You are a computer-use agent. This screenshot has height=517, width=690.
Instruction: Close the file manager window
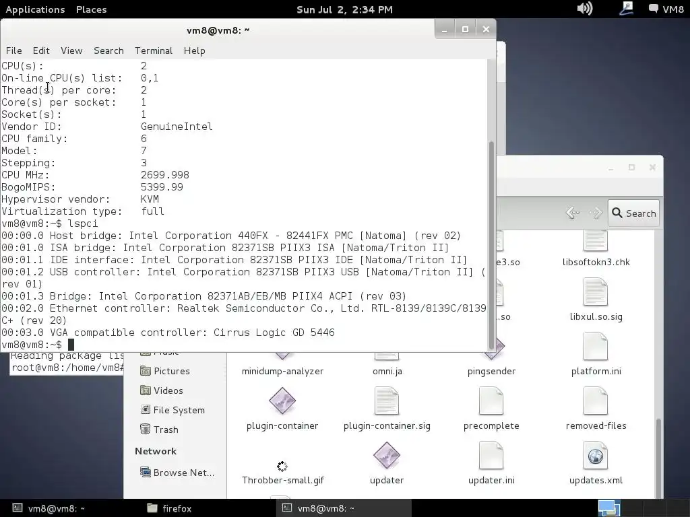click(652, 168)
